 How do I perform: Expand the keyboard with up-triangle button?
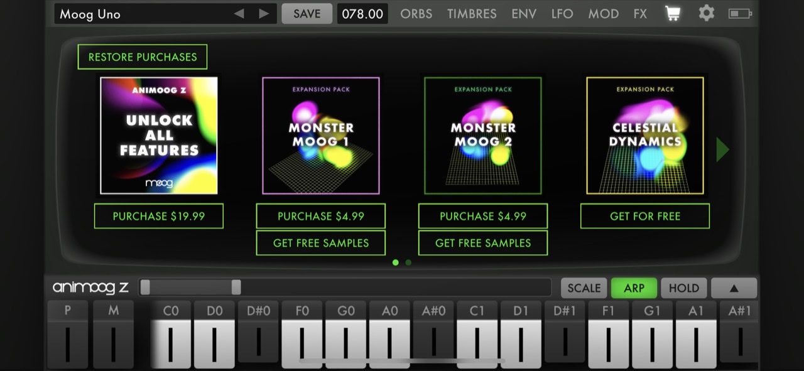coord(734,288)
